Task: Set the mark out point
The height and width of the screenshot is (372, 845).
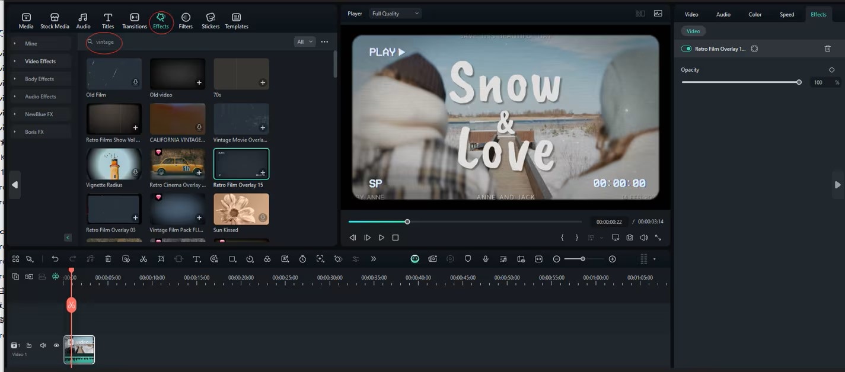Action: [x=577, y=238]
